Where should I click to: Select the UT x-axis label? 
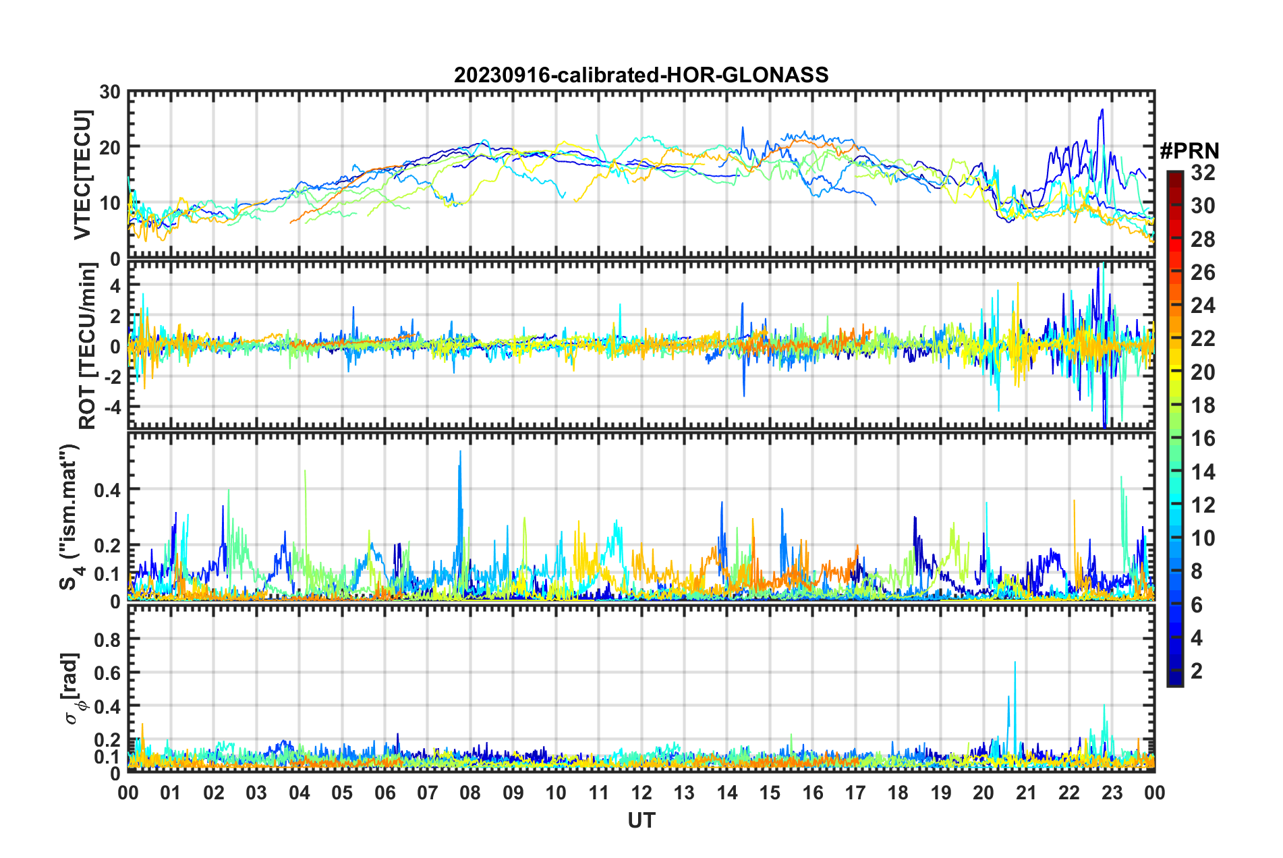[x=641, y=820]
